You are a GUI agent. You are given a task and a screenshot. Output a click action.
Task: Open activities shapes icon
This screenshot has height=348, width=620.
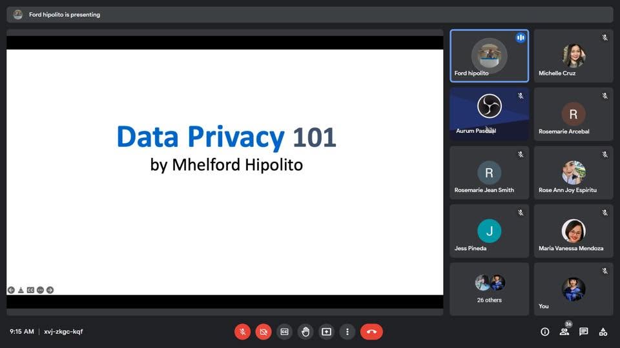click(x=603, y=332)
